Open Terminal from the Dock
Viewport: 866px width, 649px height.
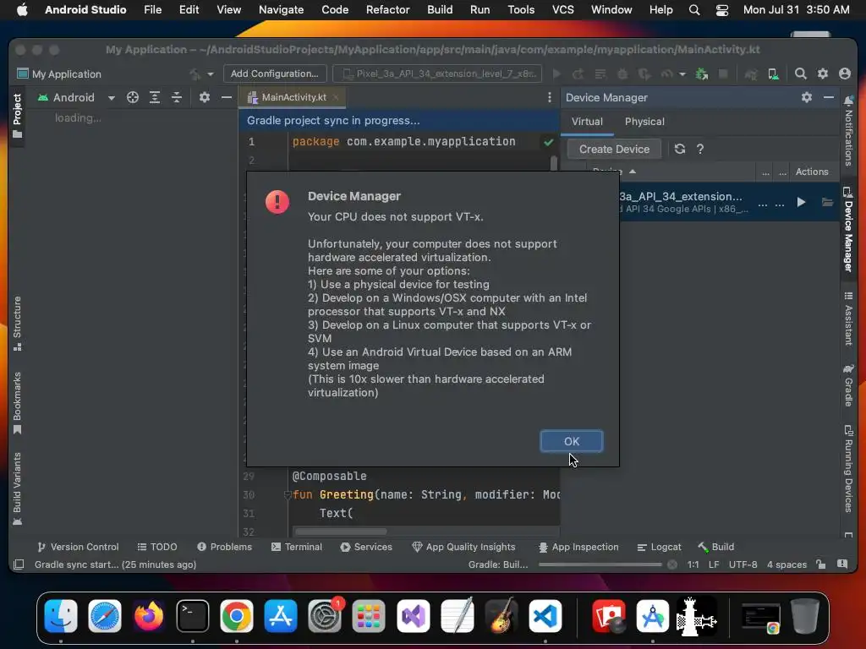[x=192, y=616]
